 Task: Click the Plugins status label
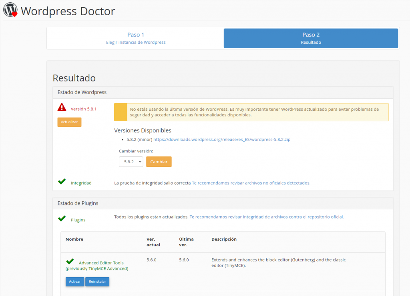pos(78,220)
